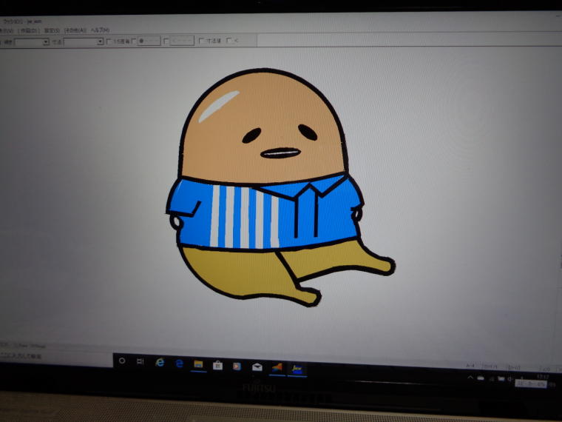Open File Explorer from the taskbar
This screenshot has width=562, height=422.
click(198, 364)
